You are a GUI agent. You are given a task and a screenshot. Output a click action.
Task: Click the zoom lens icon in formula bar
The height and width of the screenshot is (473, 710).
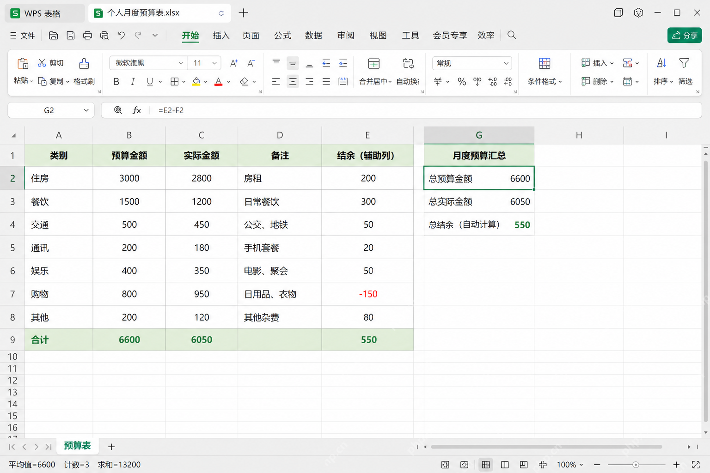point(118,110)
